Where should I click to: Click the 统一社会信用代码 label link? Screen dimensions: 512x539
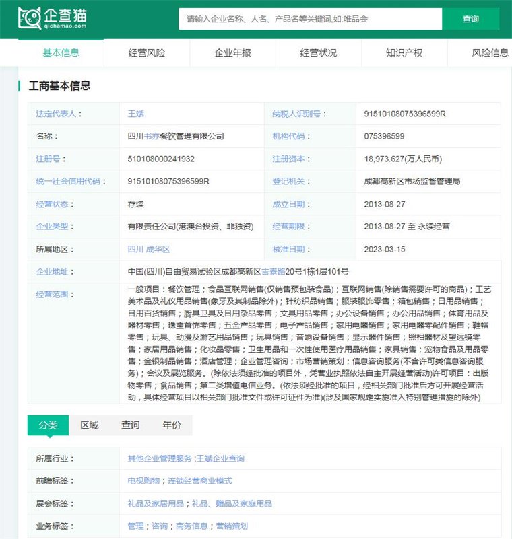click(x=68, y=181)
